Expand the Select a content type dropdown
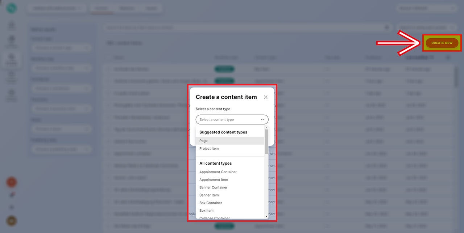The height and width of the screenshot is (233, 464). [232, 119]
